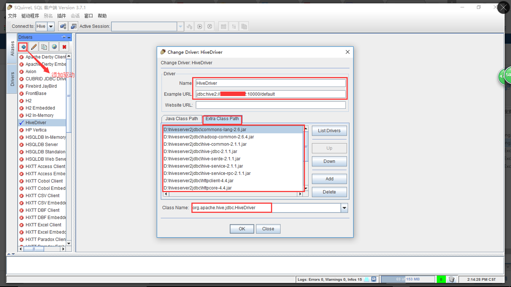Viewport: 511px width, 287px height.
Task: Click the copy driver icon
Action: point(44,47)
